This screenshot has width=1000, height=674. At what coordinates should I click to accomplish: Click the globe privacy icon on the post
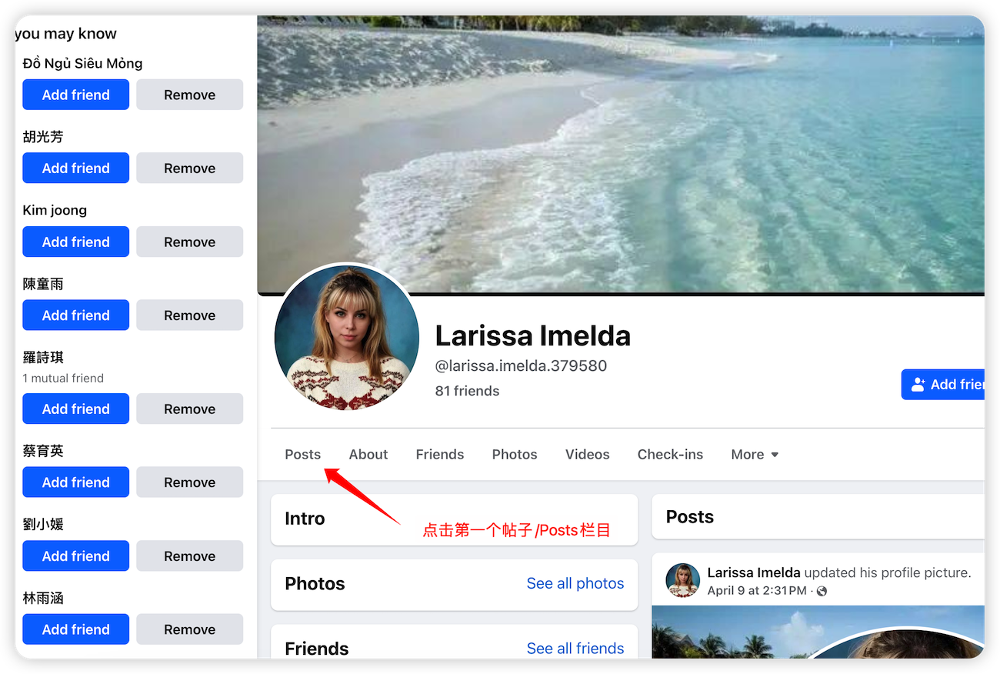point(822,591)
